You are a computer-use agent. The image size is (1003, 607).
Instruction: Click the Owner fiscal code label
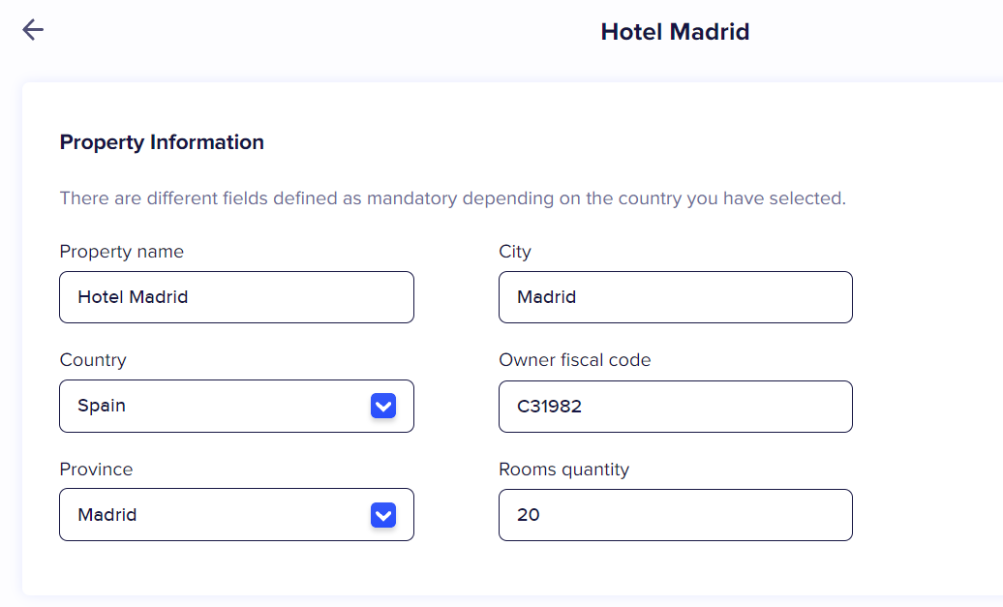click(x=574, y=360)
